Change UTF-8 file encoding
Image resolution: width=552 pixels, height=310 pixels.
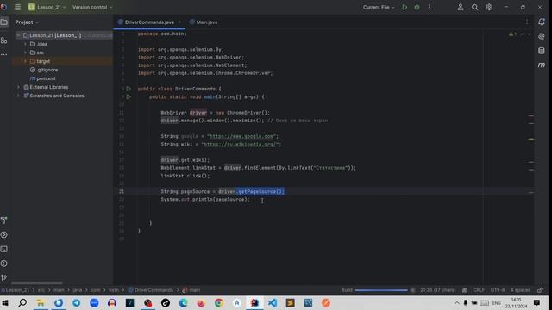click(x=498, y=290)
